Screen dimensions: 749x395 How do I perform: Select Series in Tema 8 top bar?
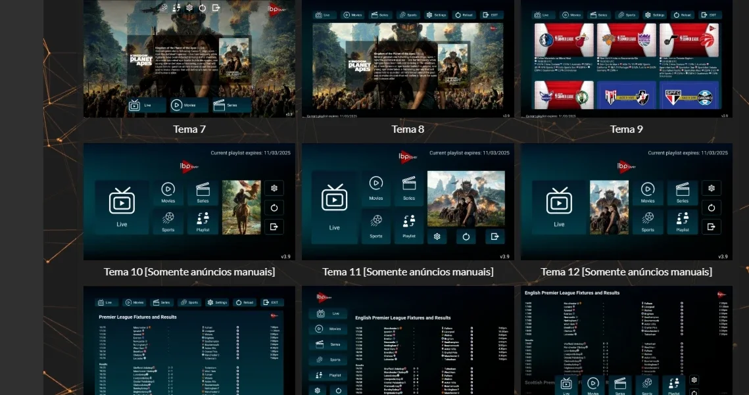click(x=381, y=15)
